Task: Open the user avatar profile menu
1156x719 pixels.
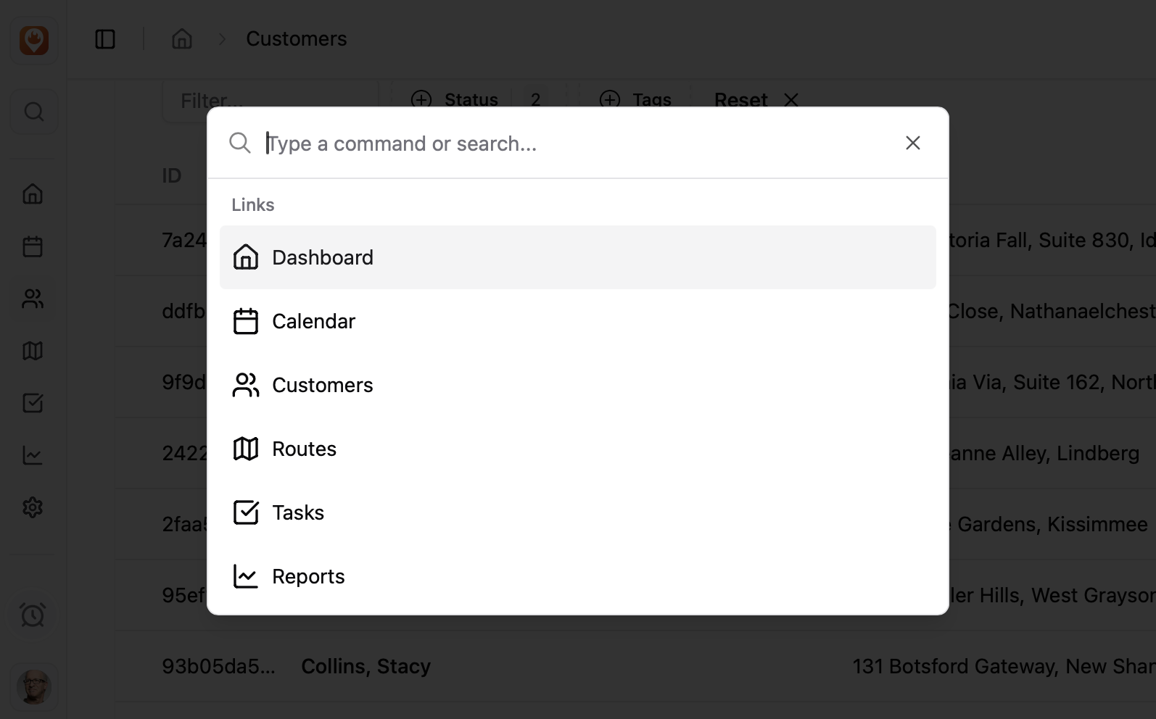Action: click(34, 686)
